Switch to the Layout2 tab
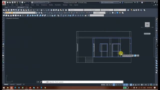The width and height of the screenshot is (160, 90). [19, 84]
